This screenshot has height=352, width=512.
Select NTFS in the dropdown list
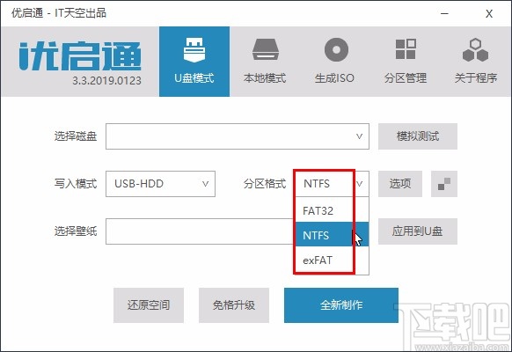[332, 235]
